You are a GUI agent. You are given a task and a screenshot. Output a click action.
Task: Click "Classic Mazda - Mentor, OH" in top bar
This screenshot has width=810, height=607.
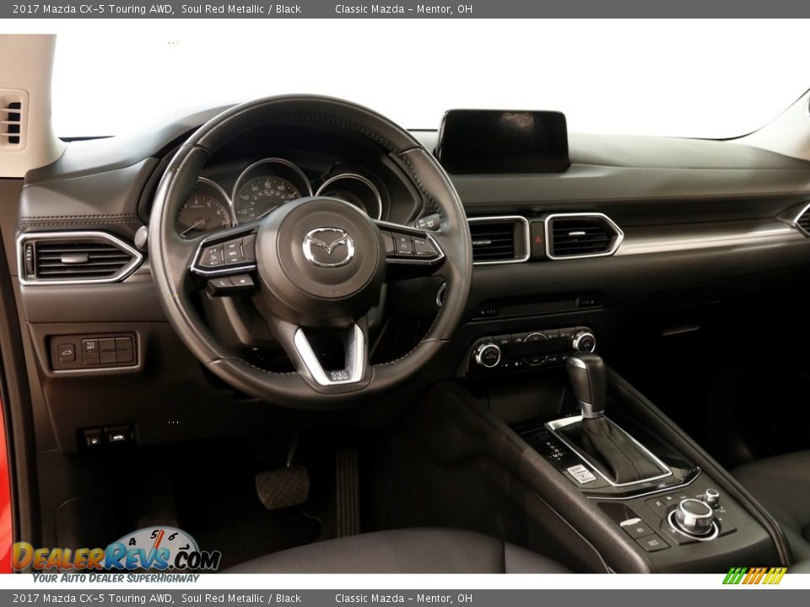pos(403,9)
